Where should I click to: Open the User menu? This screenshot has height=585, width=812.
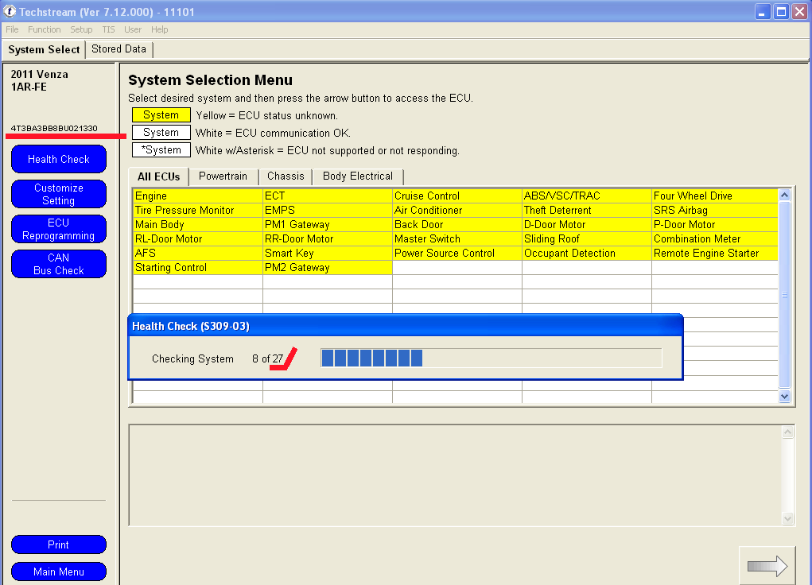(x=133, y=29)
